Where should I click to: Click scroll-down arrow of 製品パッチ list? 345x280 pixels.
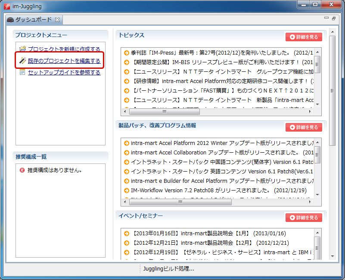coord(317,195)
